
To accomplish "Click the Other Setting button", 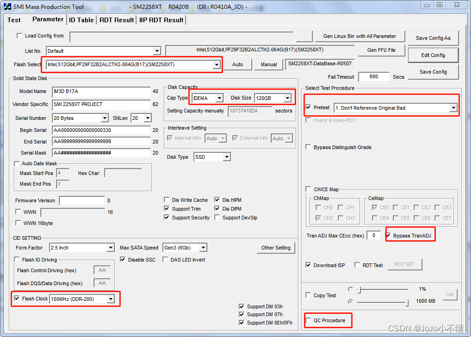I will point(276,248).
